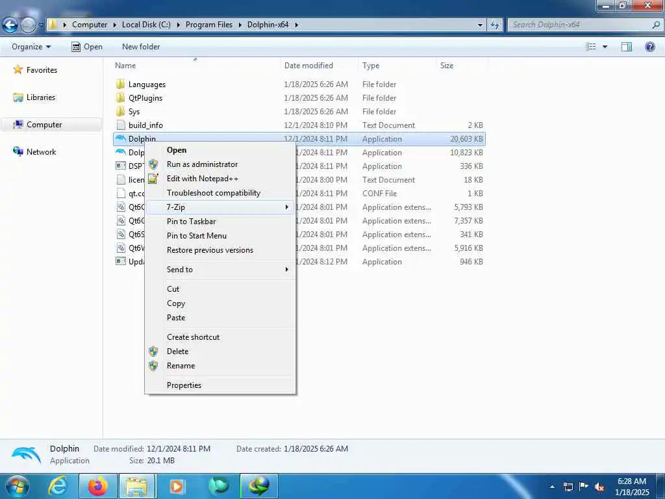Viewport: 665px width, 499px height.
Task: Click the Dolphin application dolphin icon
Action: (121, 138)
